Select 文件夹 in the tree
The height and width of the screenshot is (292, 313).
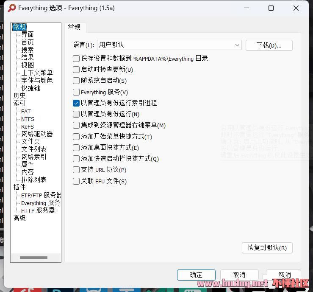pyautogui.click(x=31, y=141)
